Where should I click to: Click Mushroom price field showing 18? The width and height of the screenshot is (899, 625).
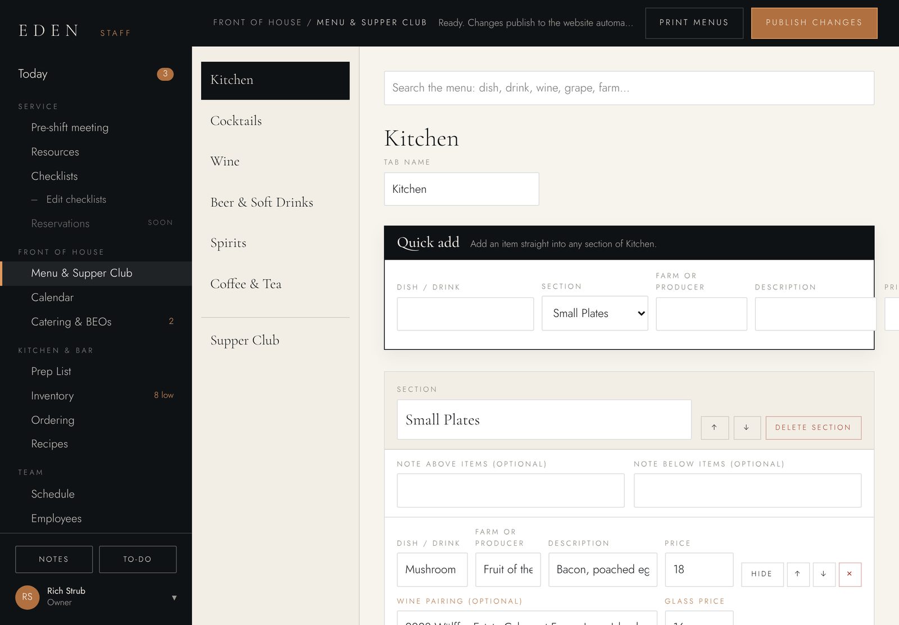(699, 569)
